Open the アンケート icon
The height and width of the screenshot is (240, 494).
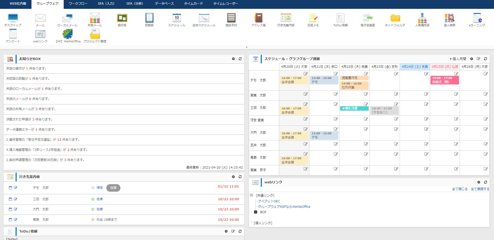pyautogui.click(x=13, y=36)
